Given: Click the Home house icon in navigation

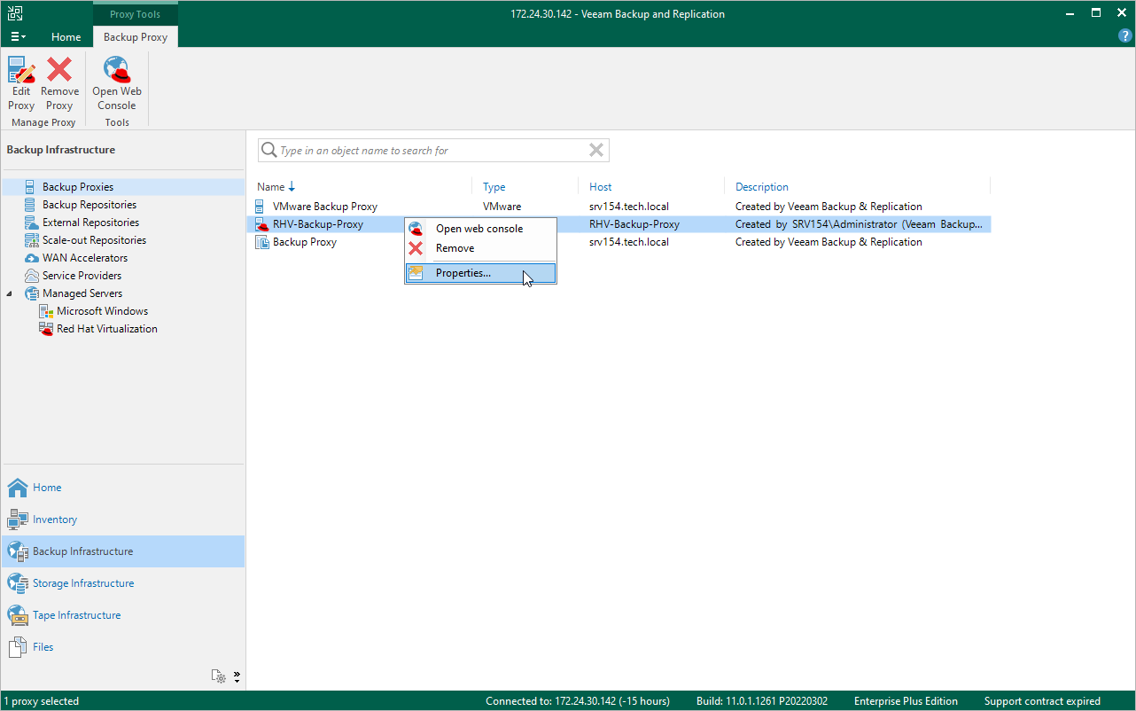Looking at the screenshot, I should 18,488.
